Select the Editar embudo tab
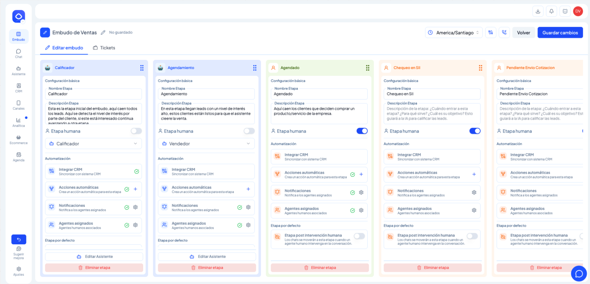 64,48
